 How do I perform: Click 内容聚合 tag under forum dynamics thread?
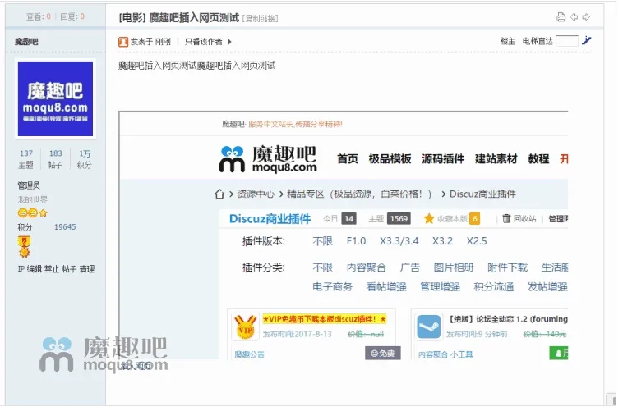(433, 354)
